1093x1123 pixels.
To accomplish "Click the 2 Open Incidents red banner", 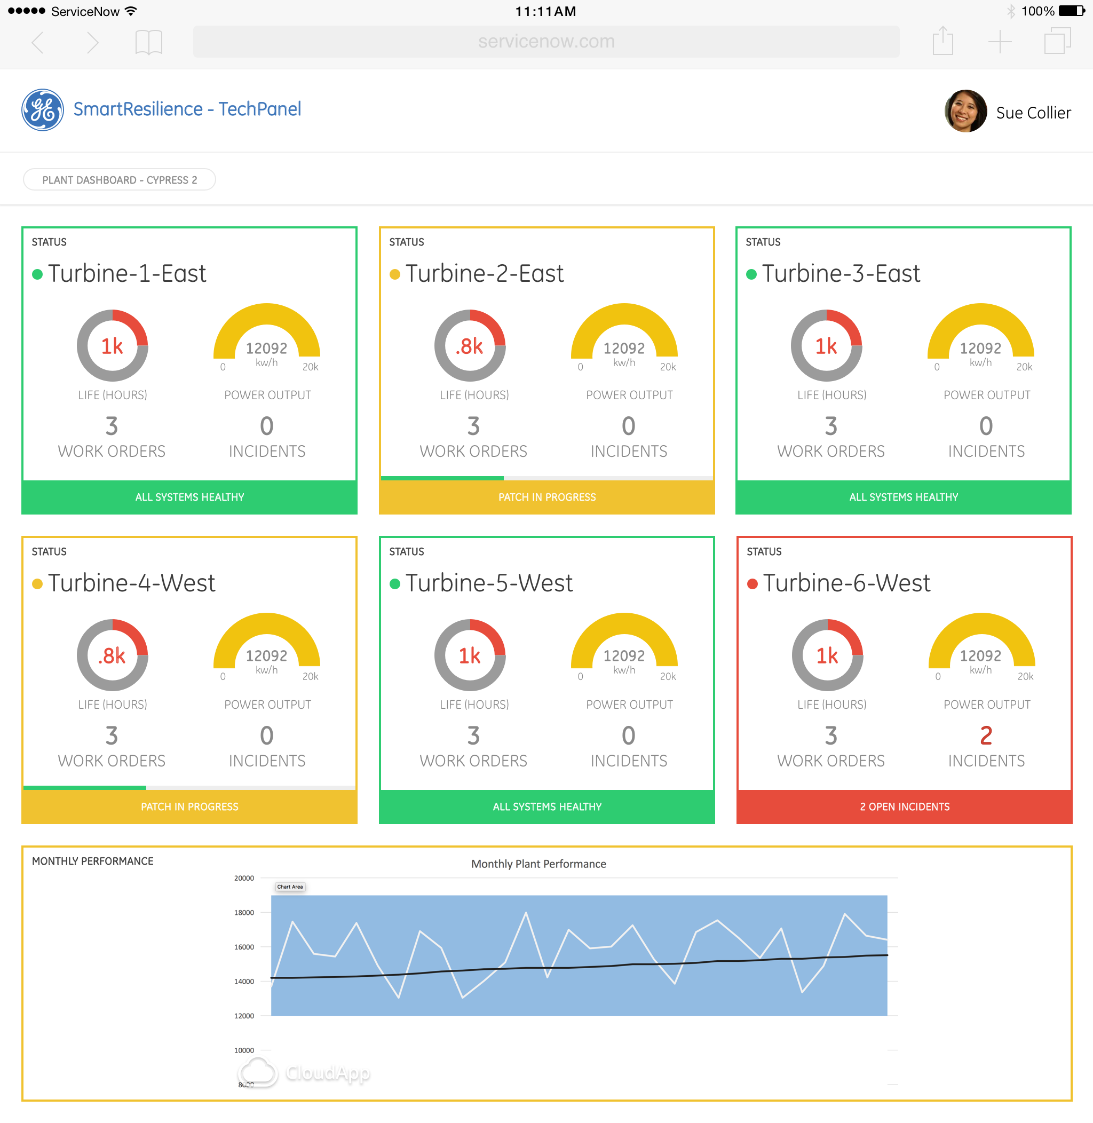I will click(904, 806).
